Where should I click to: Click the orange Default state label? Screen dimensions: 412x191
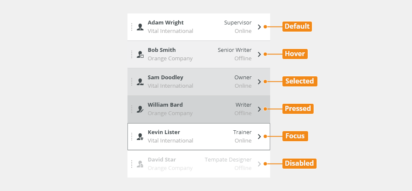click(297, 27)
